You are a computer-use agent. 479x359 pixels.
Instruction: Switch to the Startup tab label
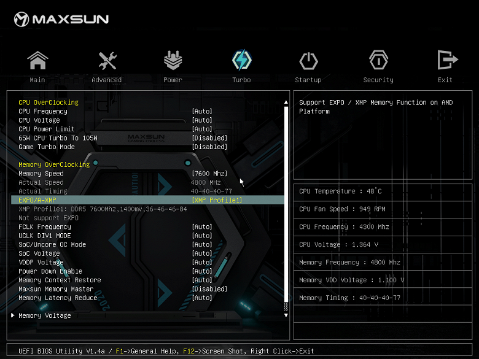(x=308, y=80)
